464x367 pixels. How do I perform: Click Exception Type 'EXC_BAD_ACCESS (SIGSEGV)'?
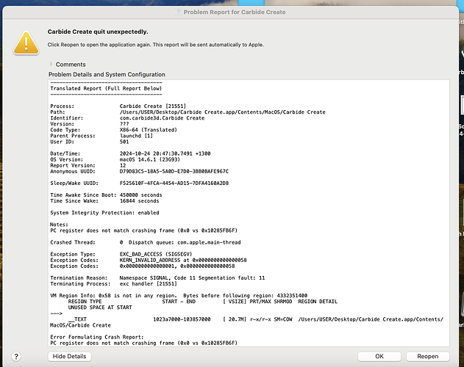pos(156,254)
